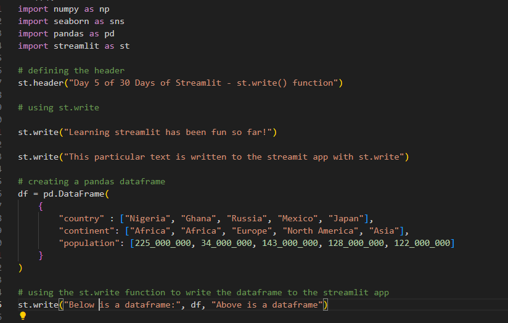Click the "Japan" string value
508x323 pixels.
coord(346,218)
